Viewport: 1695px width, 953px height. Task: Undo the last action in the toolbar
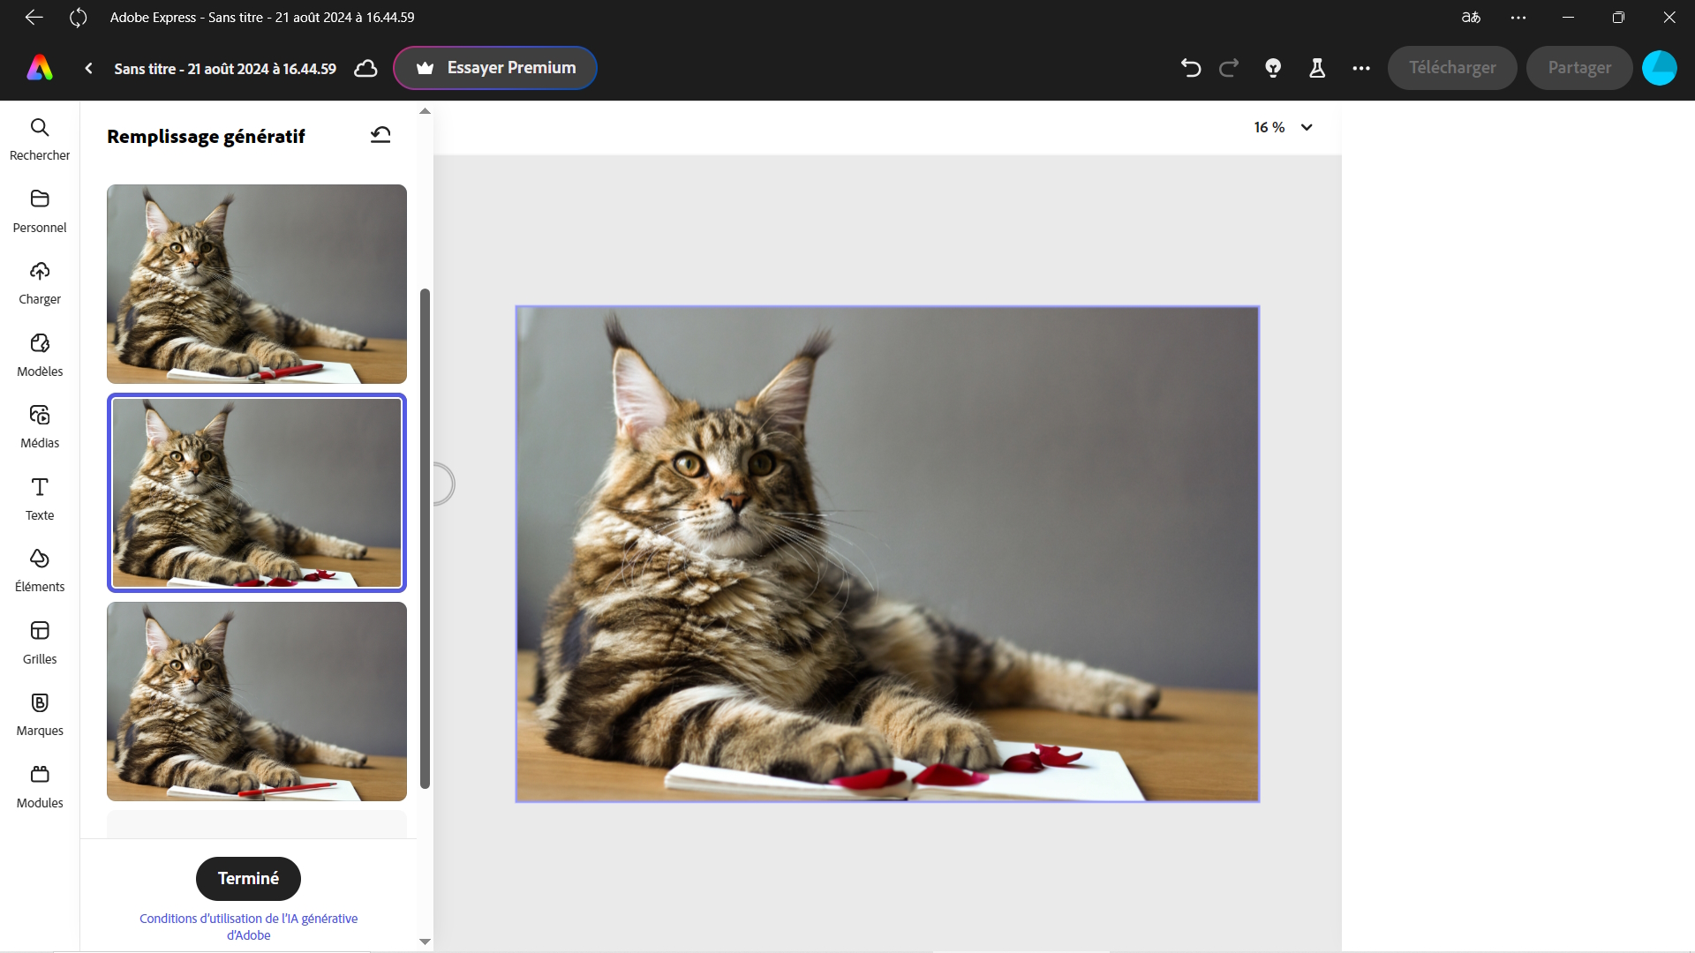pos(1191,68)
